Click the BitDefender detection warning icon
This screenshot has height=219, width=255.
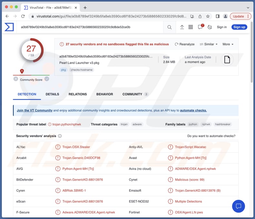58,180
